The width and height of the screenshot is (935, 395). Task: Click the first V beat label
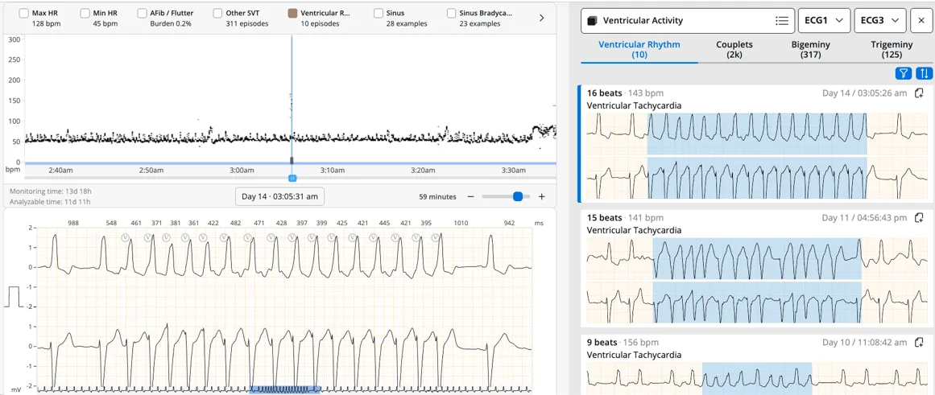(x=125, y=237)
